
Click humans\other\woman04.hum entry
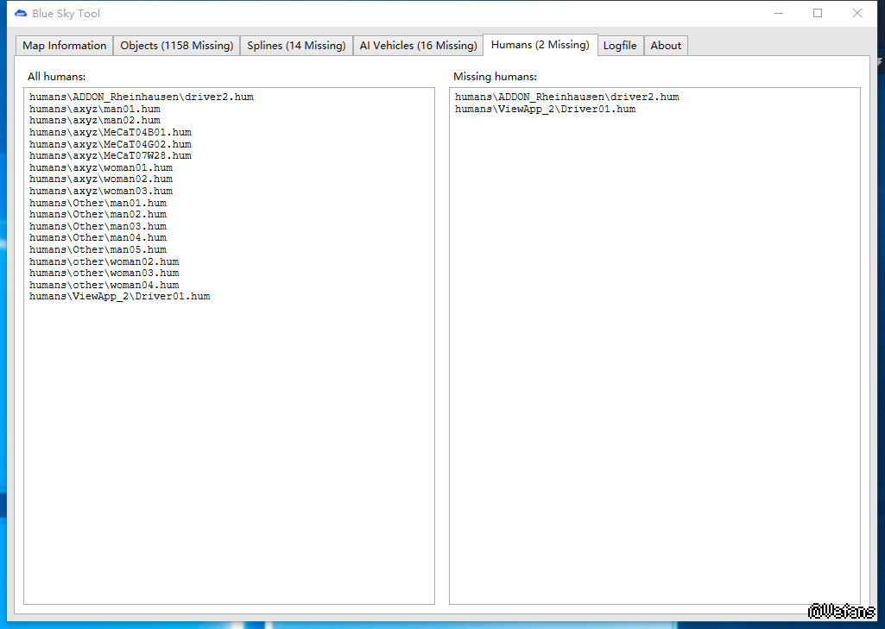pyautogui.click(x=104, y=285)
